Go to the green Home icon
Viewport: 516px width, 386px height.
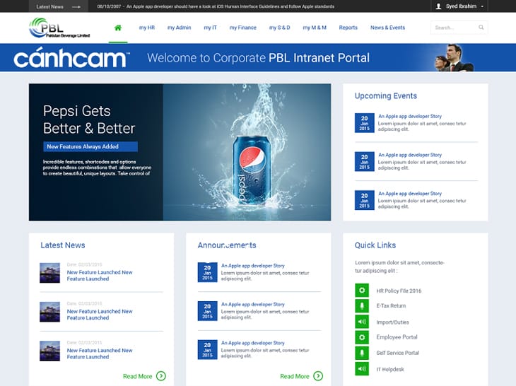pyautogui.click(x=118, y=28)
